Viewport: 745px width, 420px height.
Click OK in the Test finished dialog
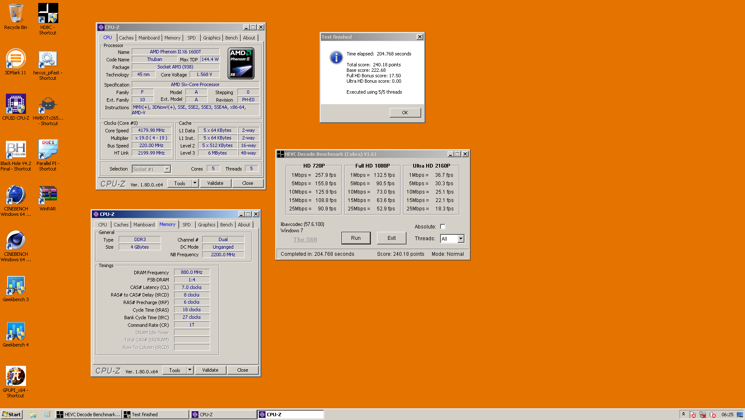[x=405, y=113]
